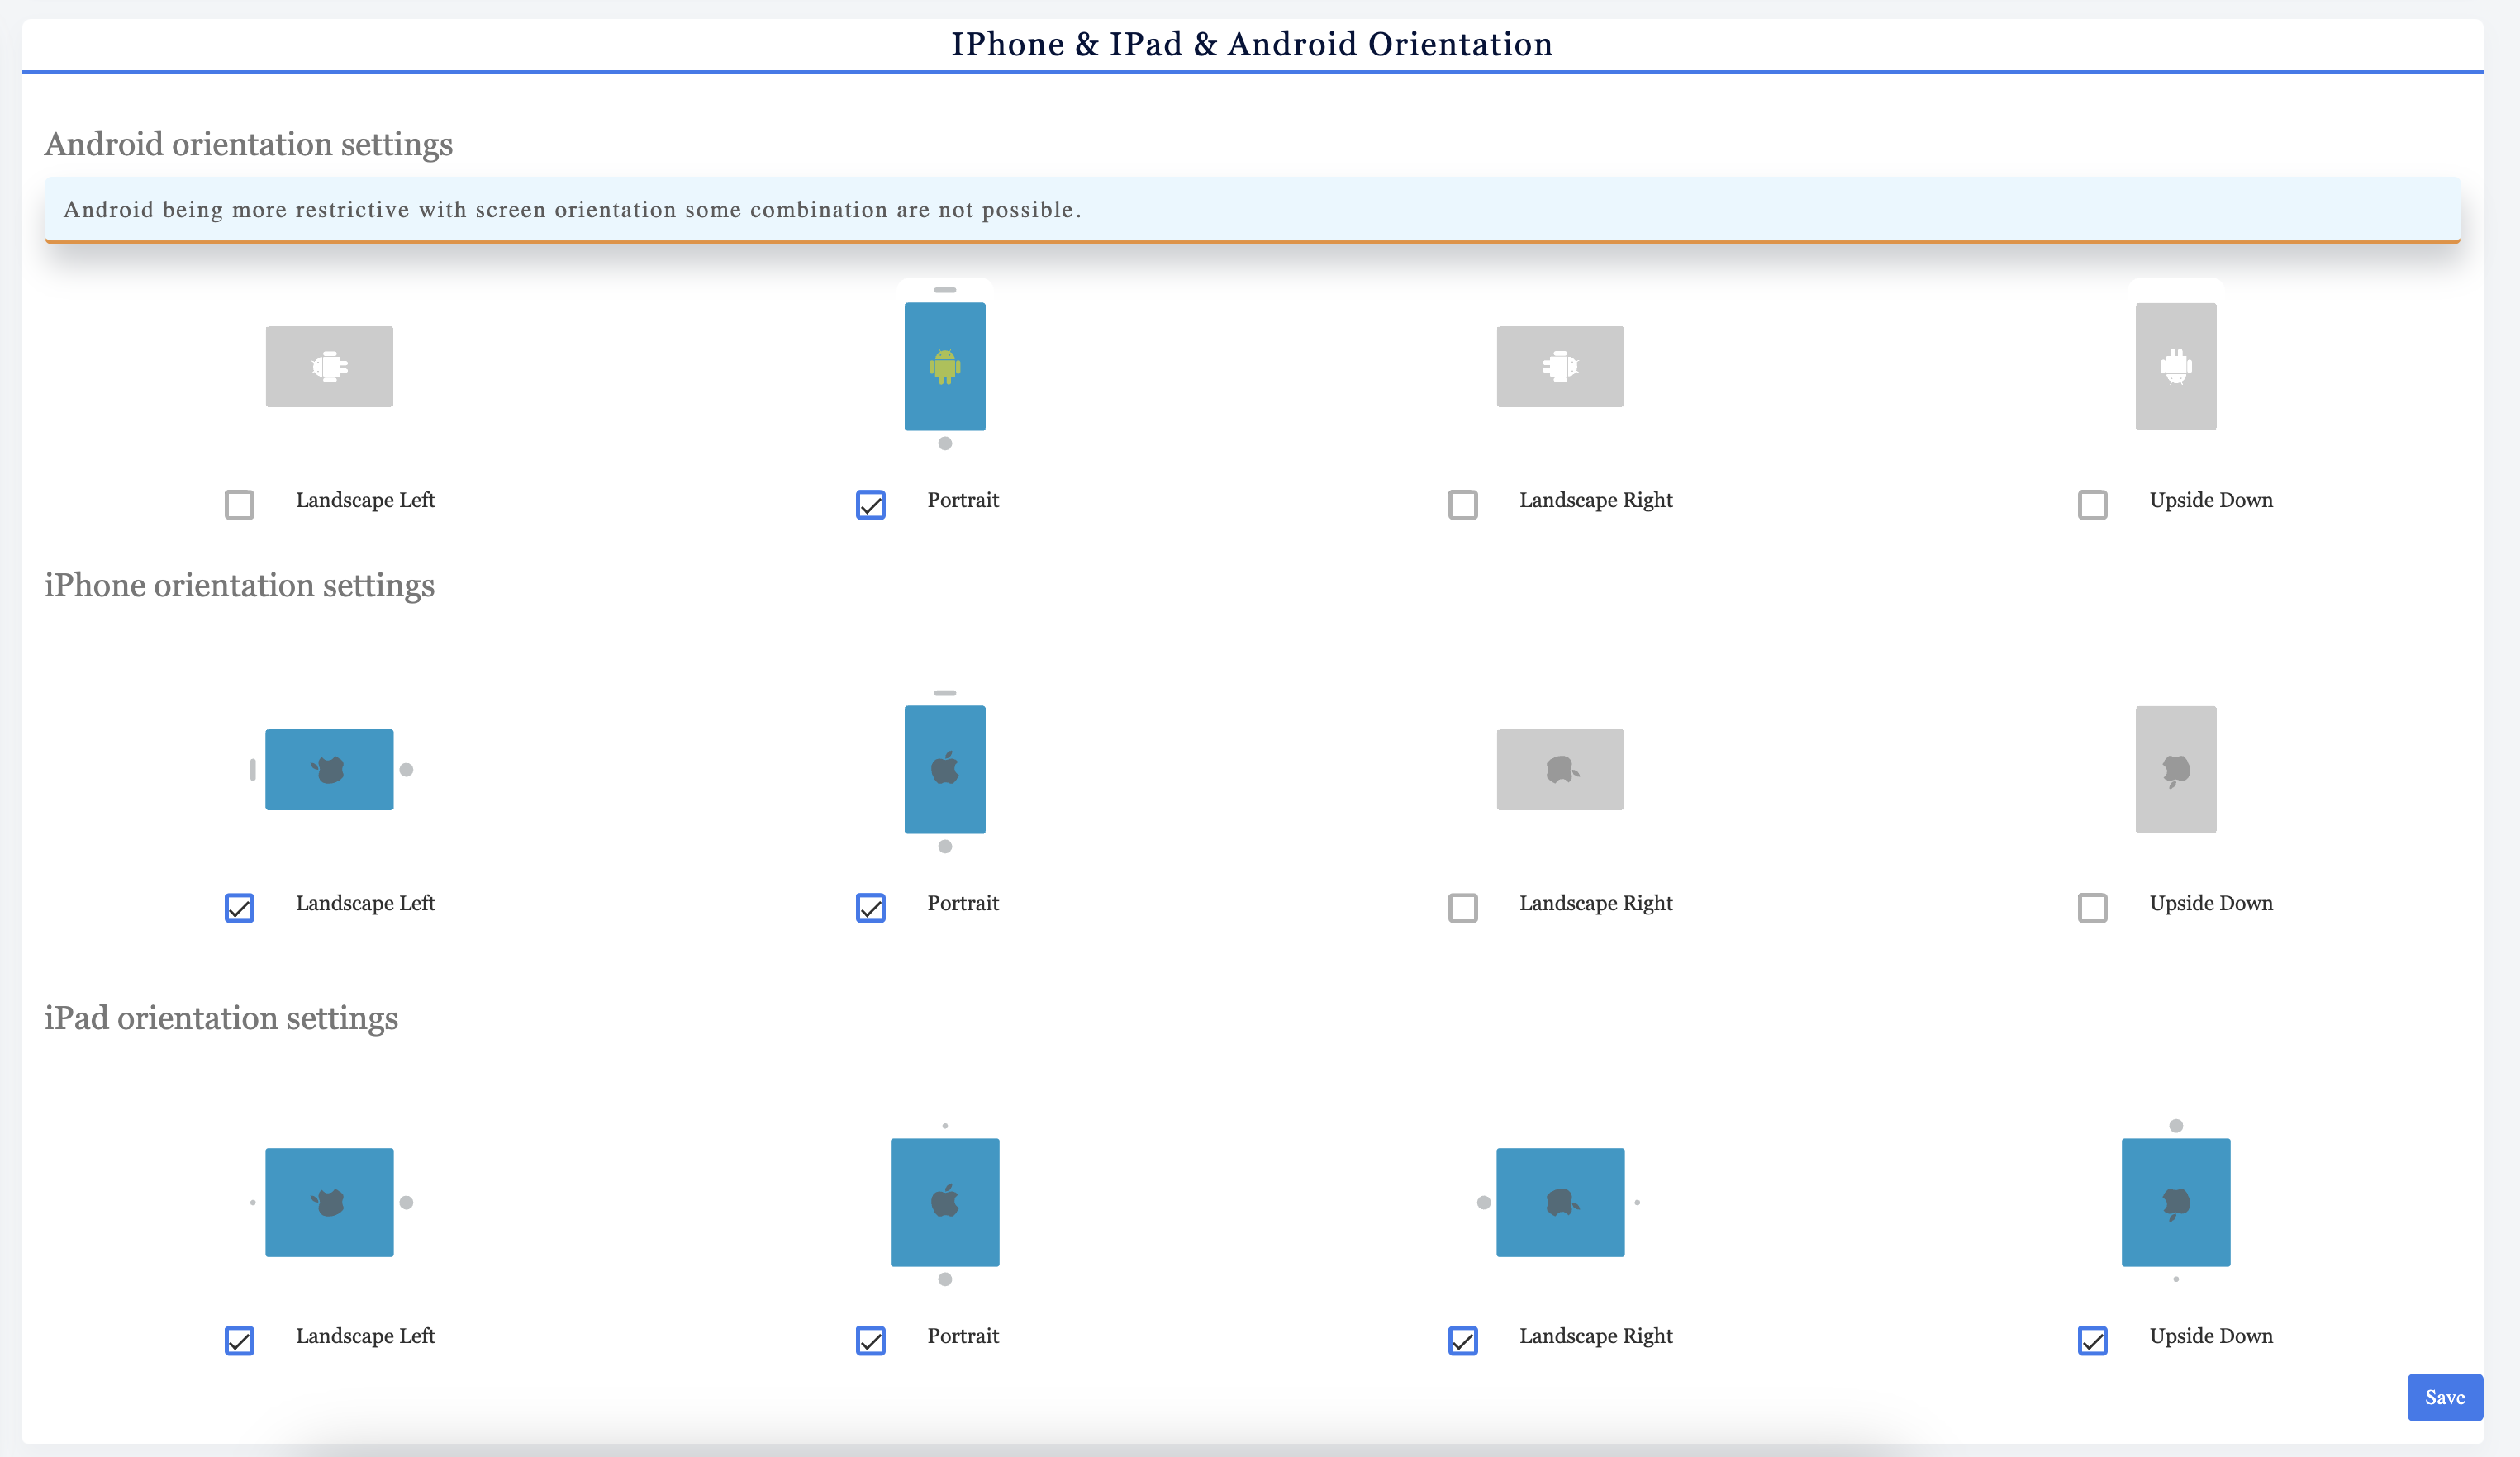Viewport: 2520px width, 1457px height.
Task: Click the Android Landscape Left orientation icon
Action: (329, 367)
